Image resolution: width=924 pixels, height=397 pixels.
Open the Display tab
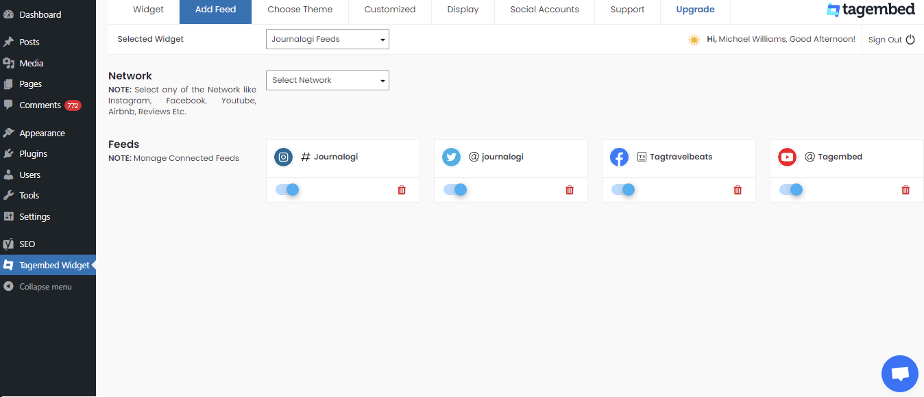coord(463,10)
